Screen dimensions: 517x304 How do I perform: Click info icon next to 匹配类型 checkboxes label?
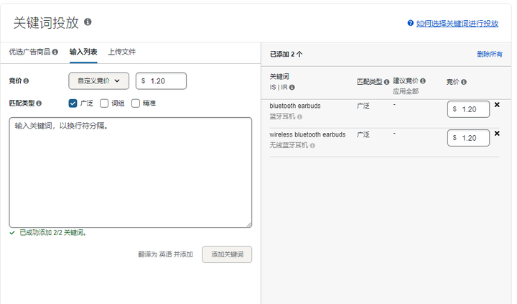[x=39, y=103]
